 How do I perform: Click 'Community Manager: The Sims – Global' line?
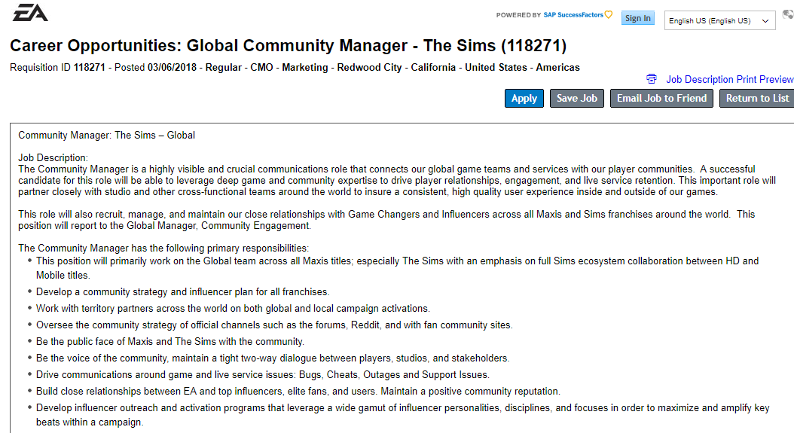[106, 136]
